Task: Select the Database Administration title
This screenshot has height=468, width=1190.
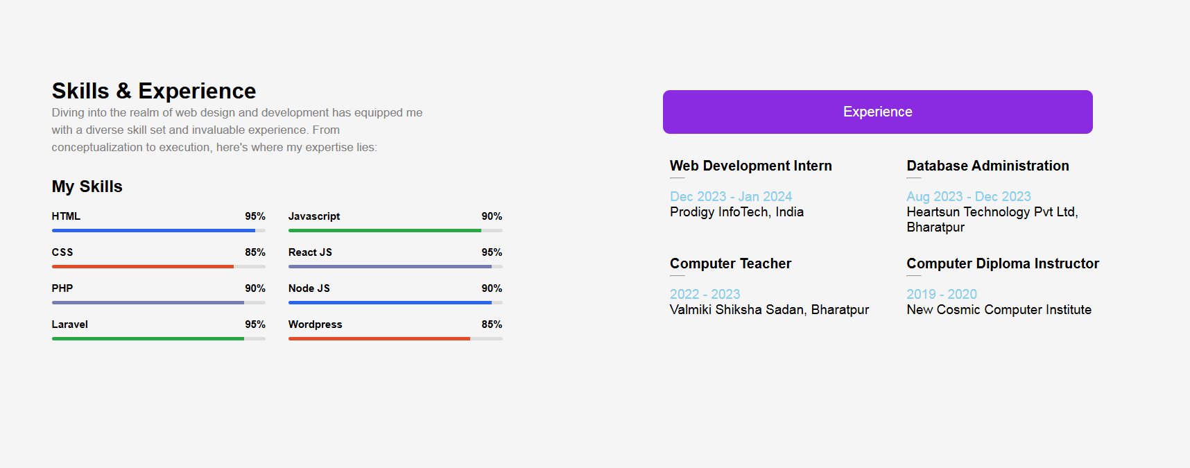Action: coord(988,166)
